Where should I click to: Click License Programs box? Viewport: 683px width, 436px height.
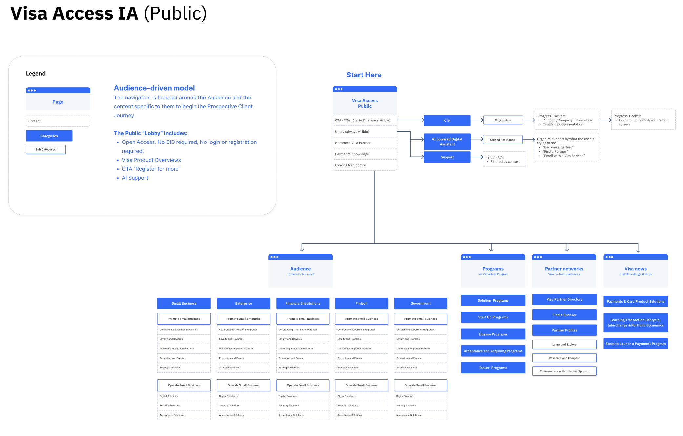tap(493, 334)
